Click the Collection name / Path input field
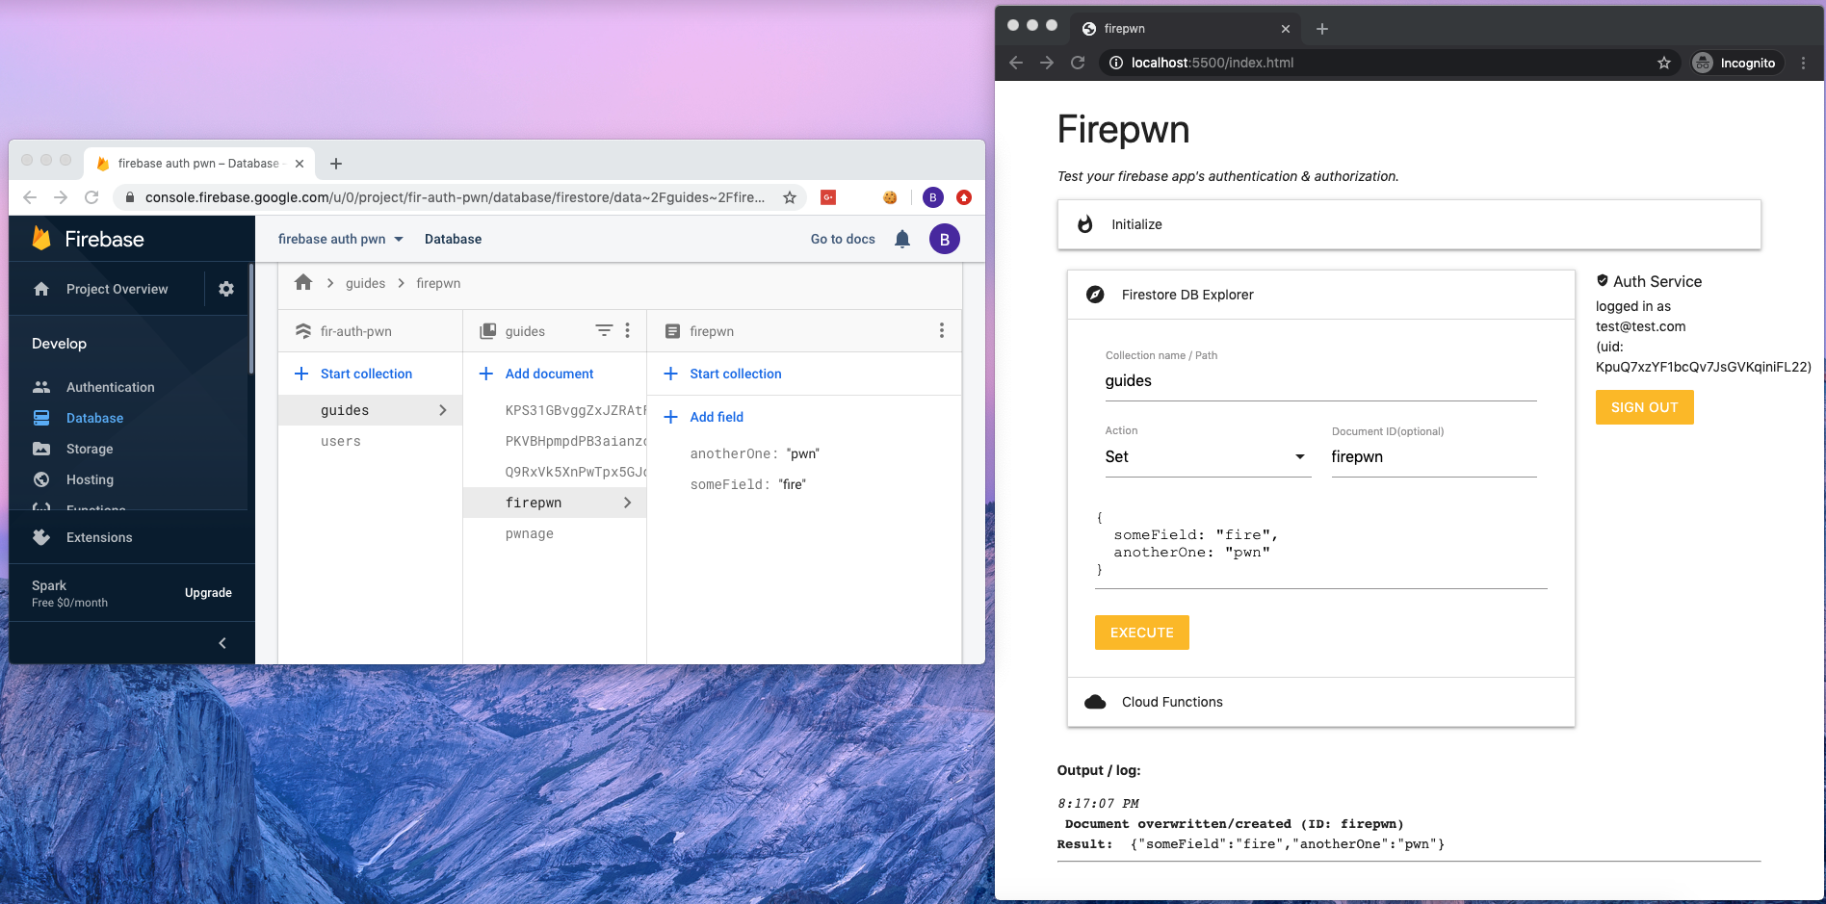1826x904 pixels. tap(1320, 381)
